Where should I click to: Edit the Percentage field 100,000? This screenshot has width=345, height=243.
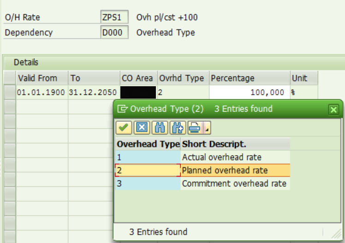(250, 92)
